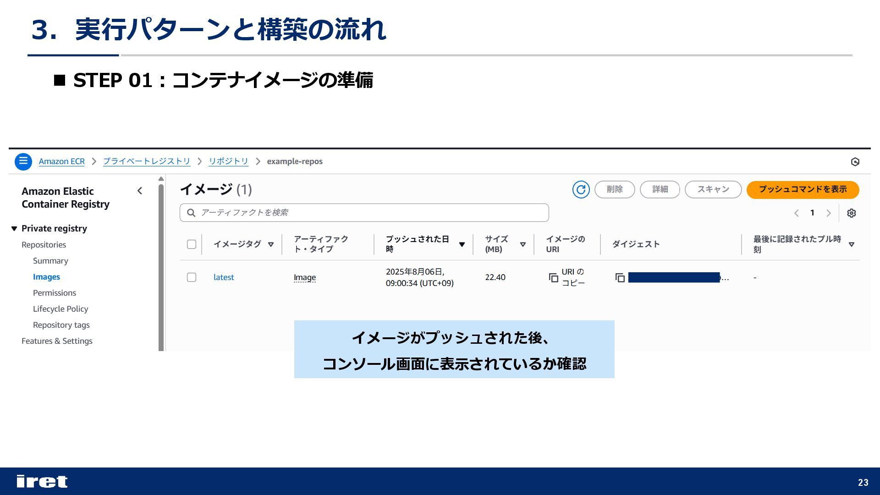This screenshot has height=495, width=880.
Task: Select Images in the sidebar
Action: 46,277
